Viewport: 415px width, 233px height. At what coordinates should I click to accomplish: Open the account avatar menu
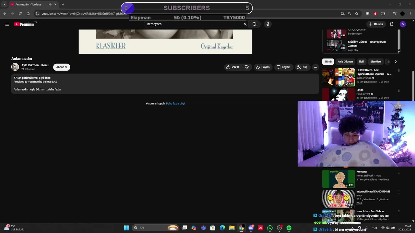[x=403, y=24]
